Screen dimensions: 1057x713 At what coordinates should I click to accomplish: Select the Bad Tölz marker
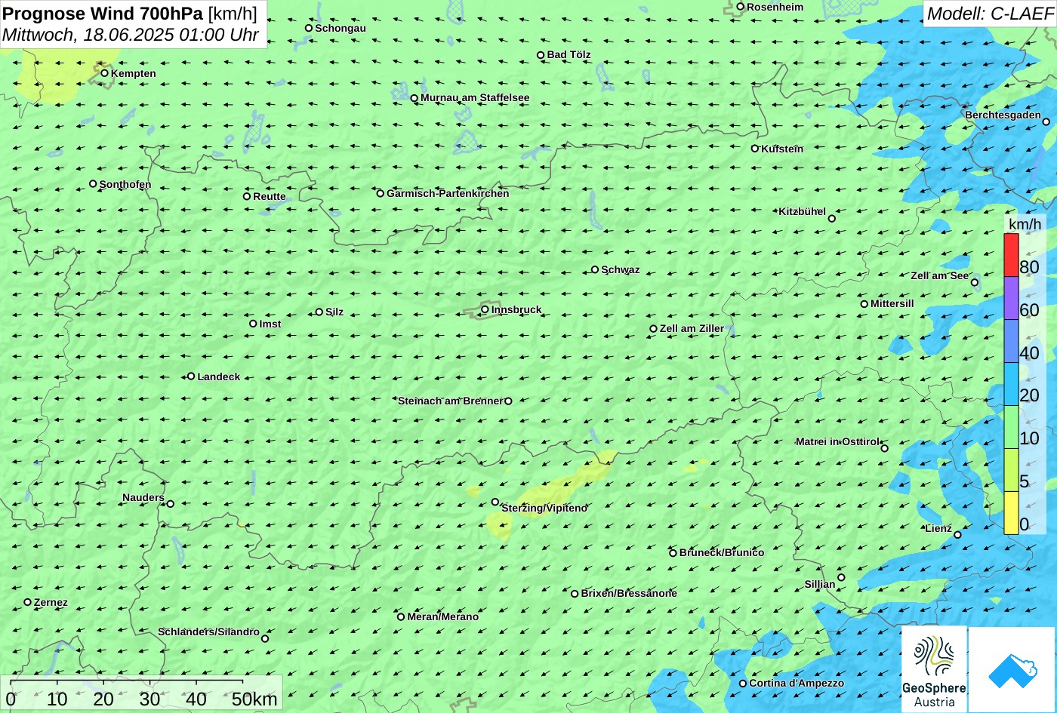tap(541, 55)
